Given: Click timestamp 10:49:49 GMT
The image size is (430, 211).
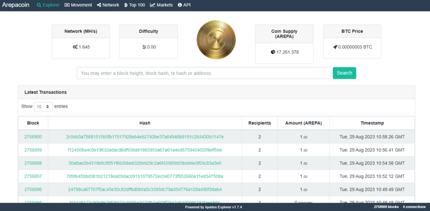Looking at the screenshot, I should coord(372,190).
